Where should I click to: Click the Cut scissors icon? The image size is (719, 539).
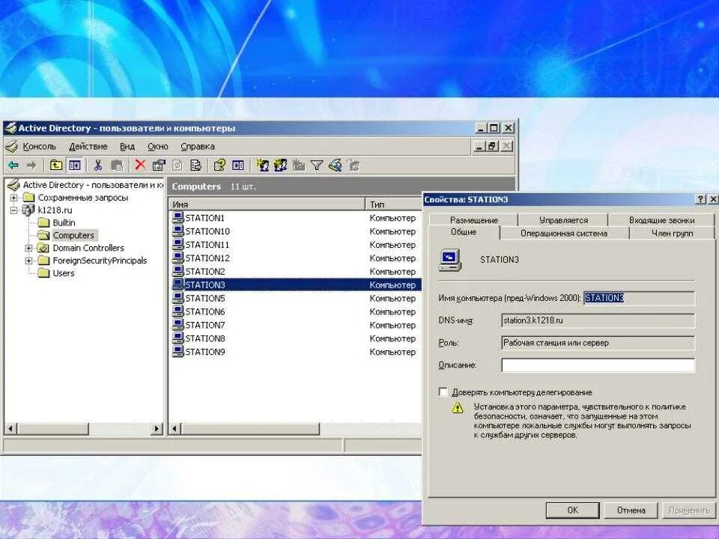click(x=97, y=165)
